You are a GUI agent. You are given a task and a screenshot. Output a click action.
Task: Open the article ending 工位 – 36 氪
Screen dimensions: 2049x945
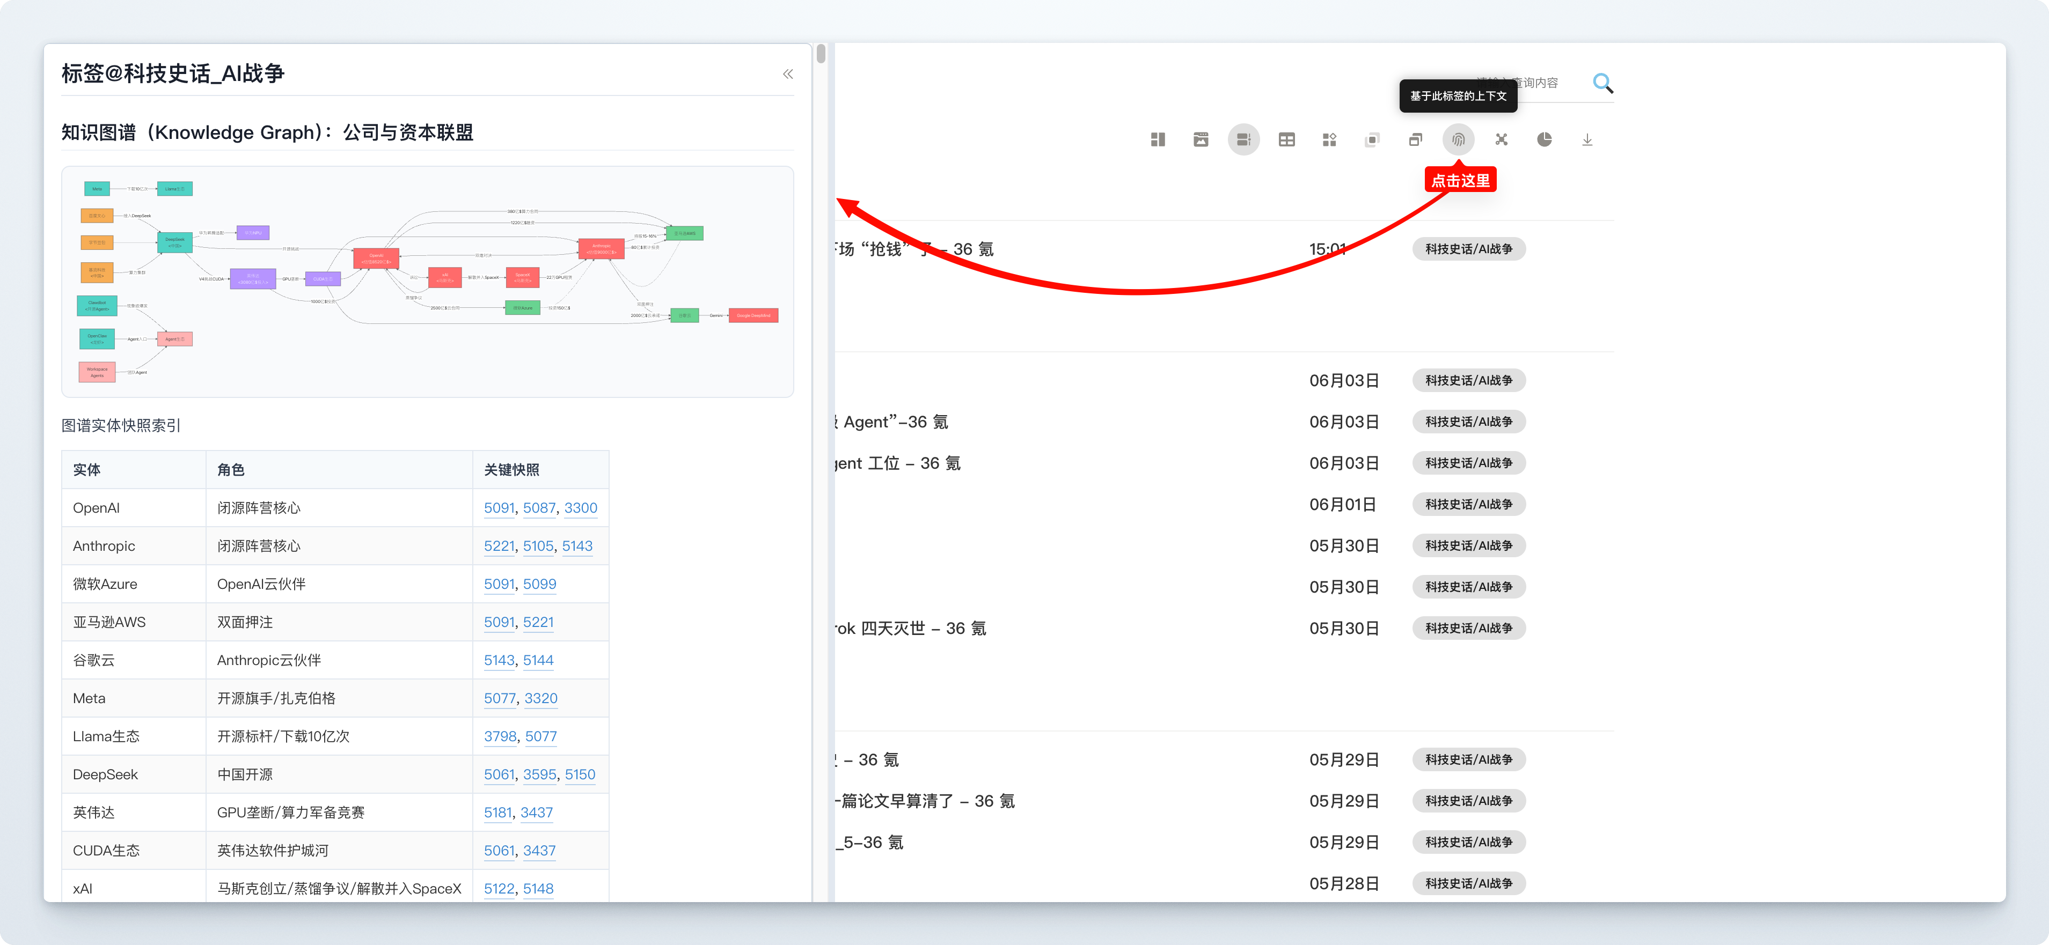pos(899,463)
